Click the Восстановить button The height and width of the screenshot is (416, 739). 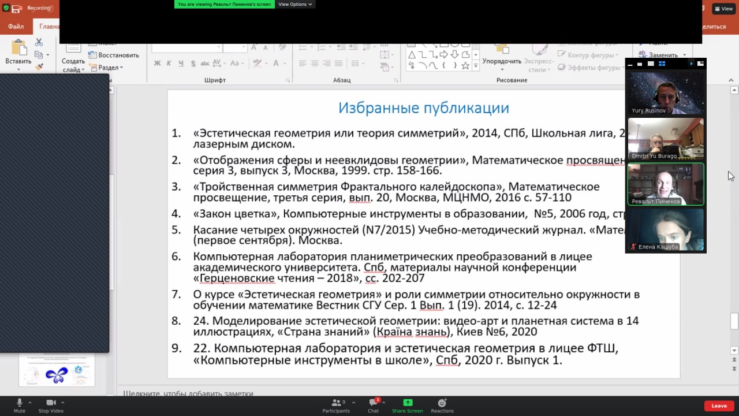point(114,55)
